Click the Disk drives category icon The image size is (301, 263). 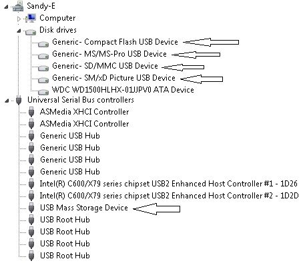pyautogui.click(x=31, y=32)
